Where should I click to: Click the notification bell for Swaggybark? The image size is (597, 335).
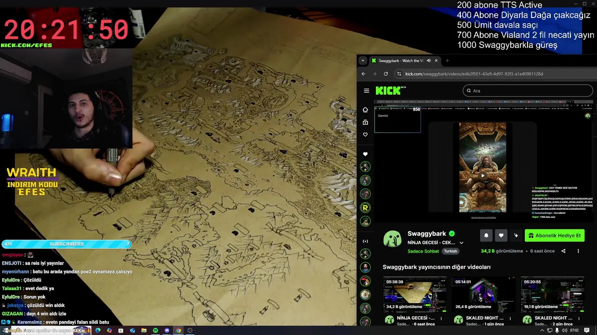click(x=486, y=235)
